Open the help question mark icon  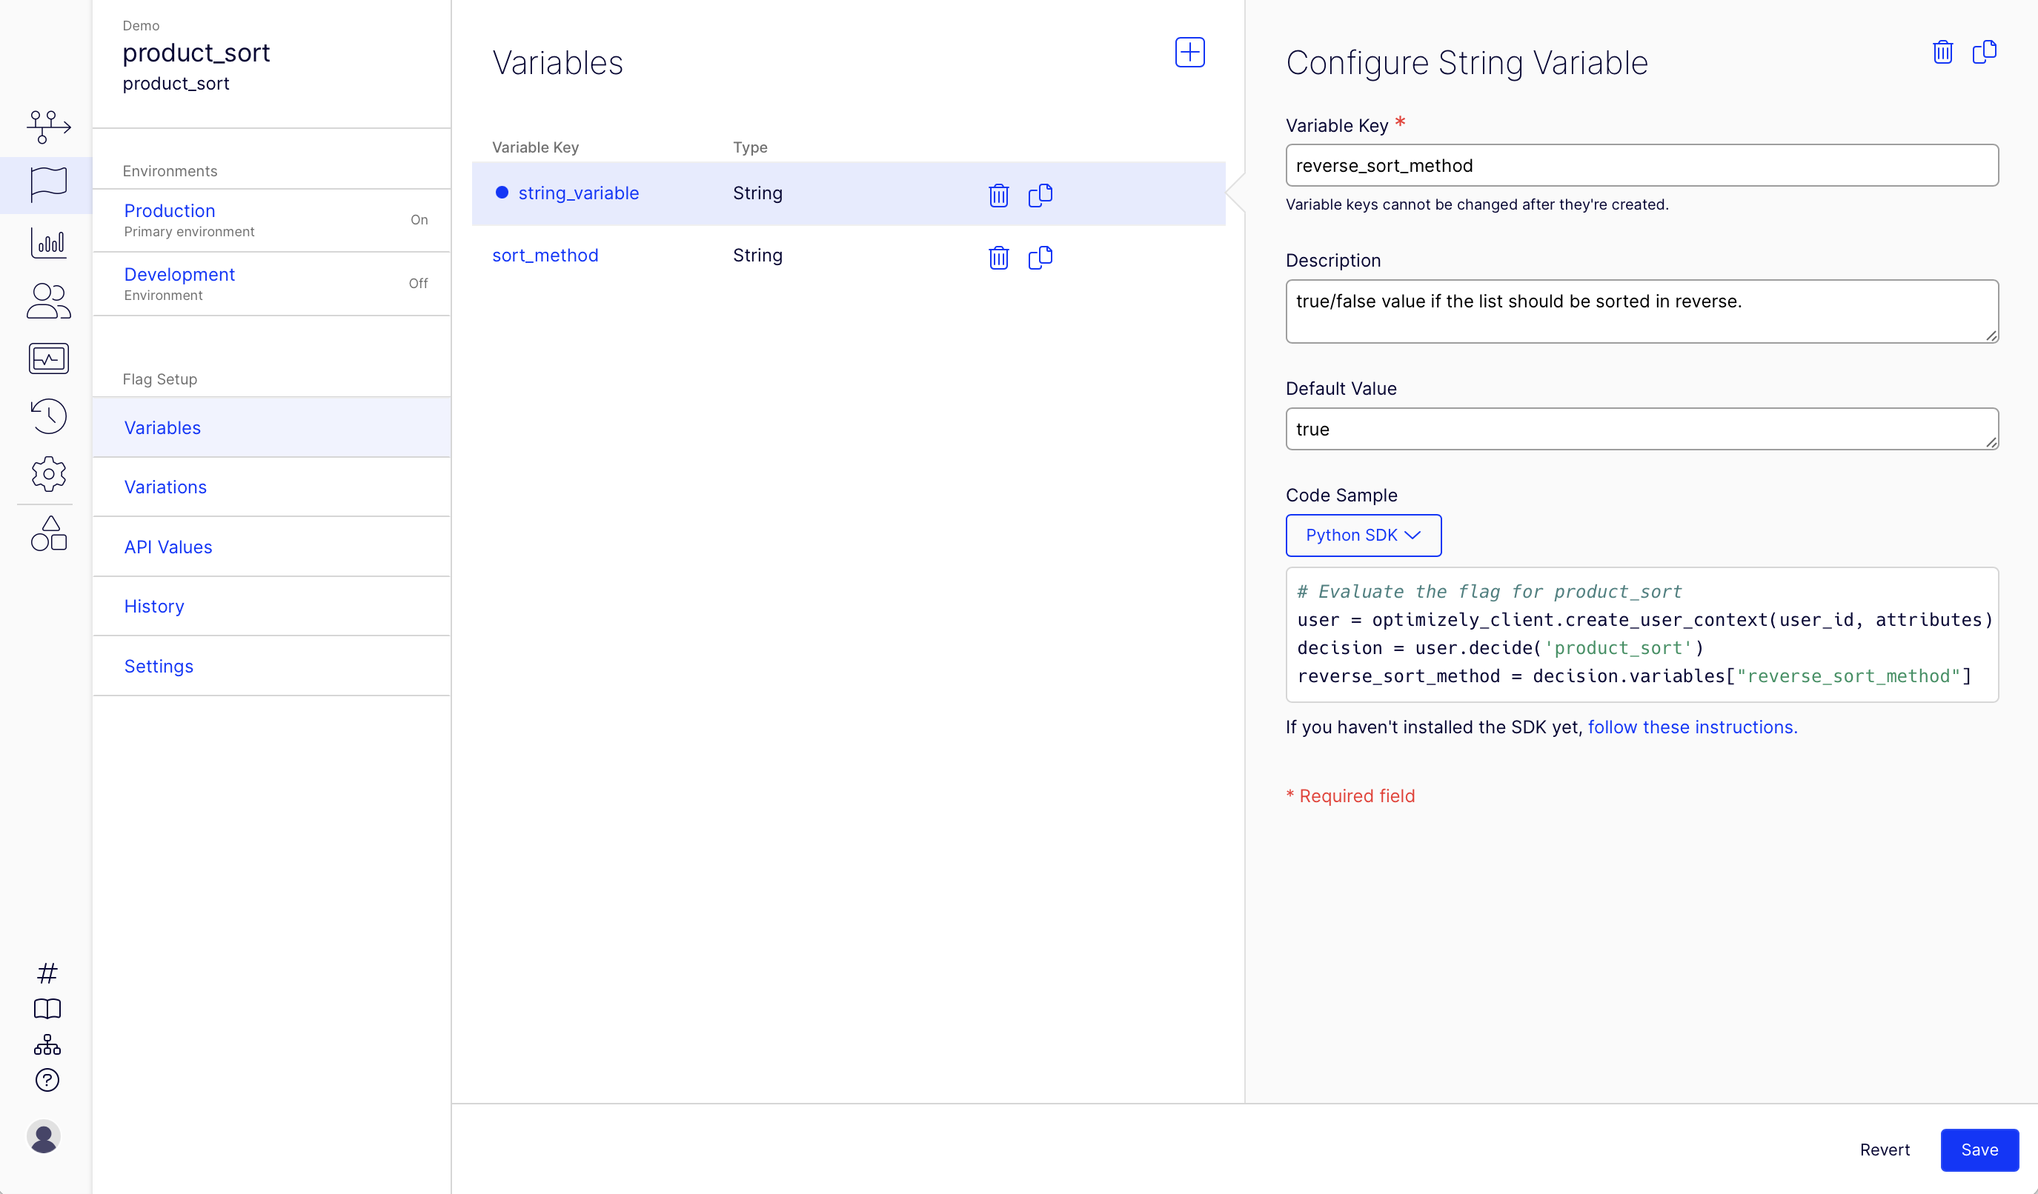(47, 1080)
